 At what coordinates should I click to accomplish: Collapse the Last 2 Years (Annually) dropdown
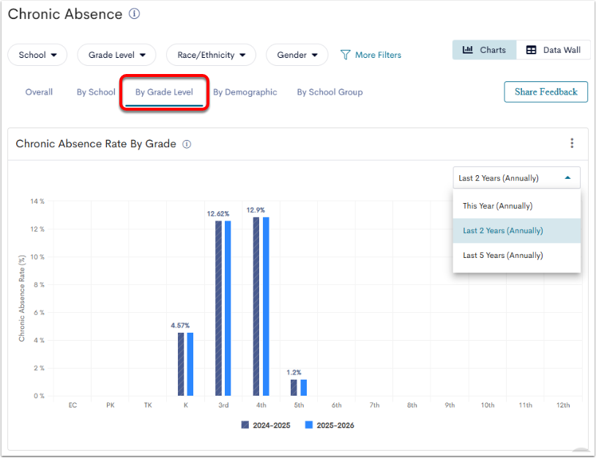(x=517, y=177)
